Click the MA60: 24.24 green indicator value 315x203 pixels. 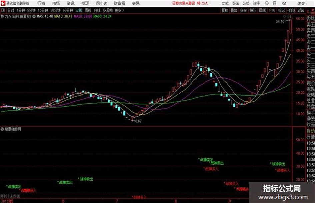[x=102, y=16]
